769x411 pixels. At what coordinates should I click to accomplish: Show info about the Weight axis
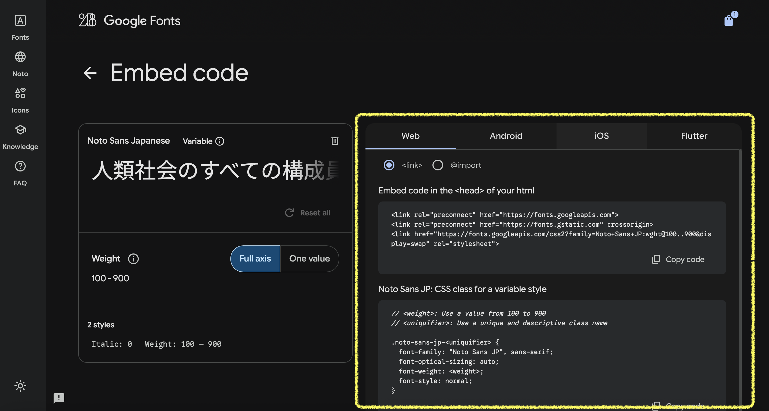(x=133, y=259)
